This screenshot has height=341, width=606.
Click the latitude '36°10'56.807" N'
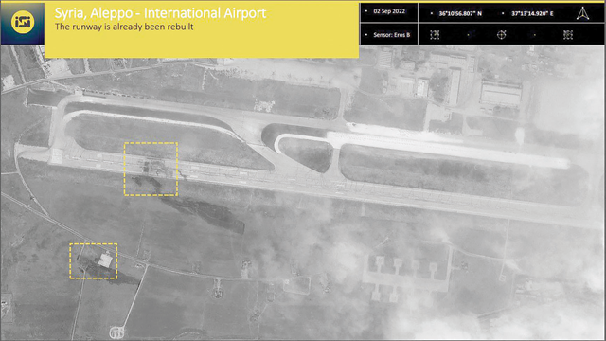coord(460,13)
